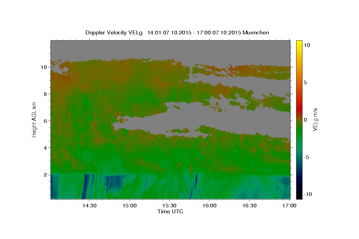Click the 16:30 time axis tick label
The image size is (359, 239).
click(x=250, y=206)
